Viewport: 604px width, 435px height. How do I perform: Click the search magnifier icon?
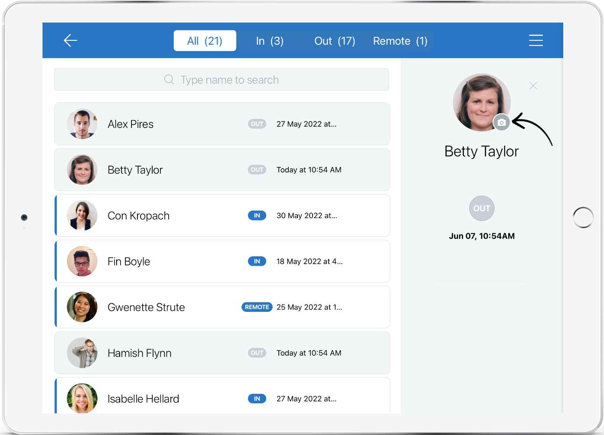coord(169,80)
